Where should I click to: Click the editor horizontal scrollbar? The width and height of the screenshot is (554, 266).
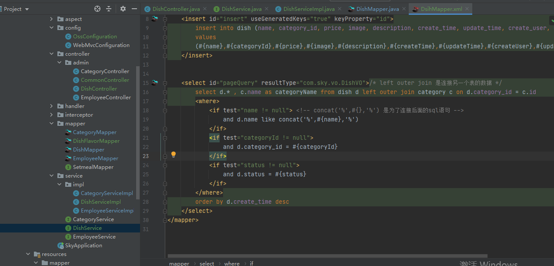327,256
